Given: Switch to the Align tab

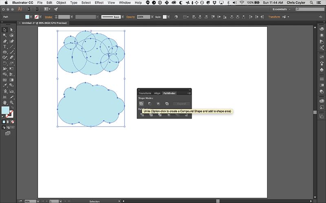Looking at the screenshot, I should click(x=157, y=93).
